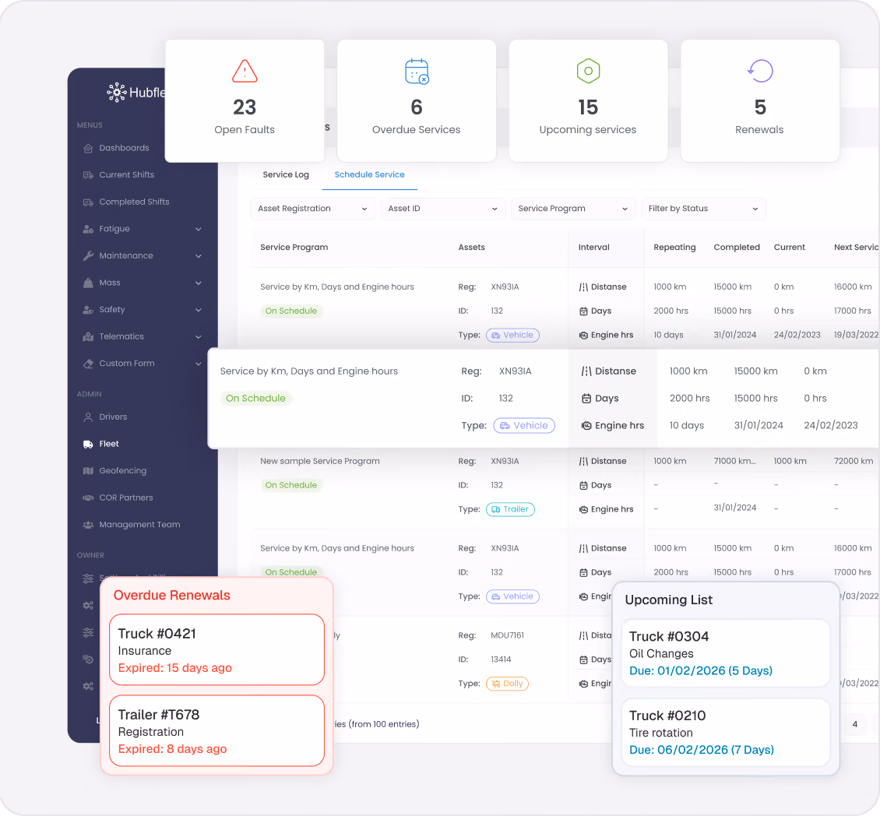Click the Trailer type badge icon
This screenshot has width=880, height=816.
pos(495,509)
